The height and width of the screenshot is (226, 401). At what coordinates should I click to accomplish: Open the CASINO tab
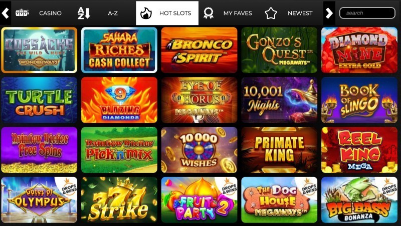(x=50, y=13)
